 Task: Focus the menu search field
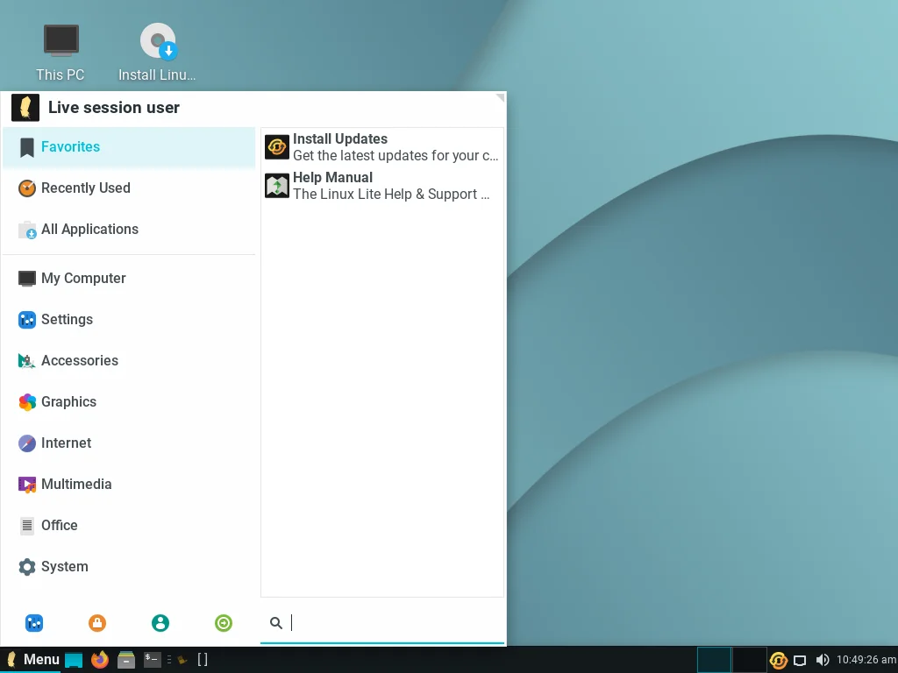pyautogui.click(x=382, y=623)
